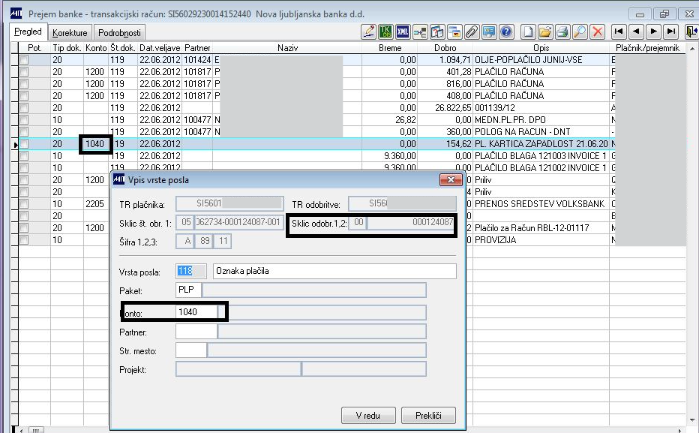Viewport: 699px width, 433px height.
Task: Select the Konto cell showing 2205
Action: pyautogui.click(x=96, y=204)
